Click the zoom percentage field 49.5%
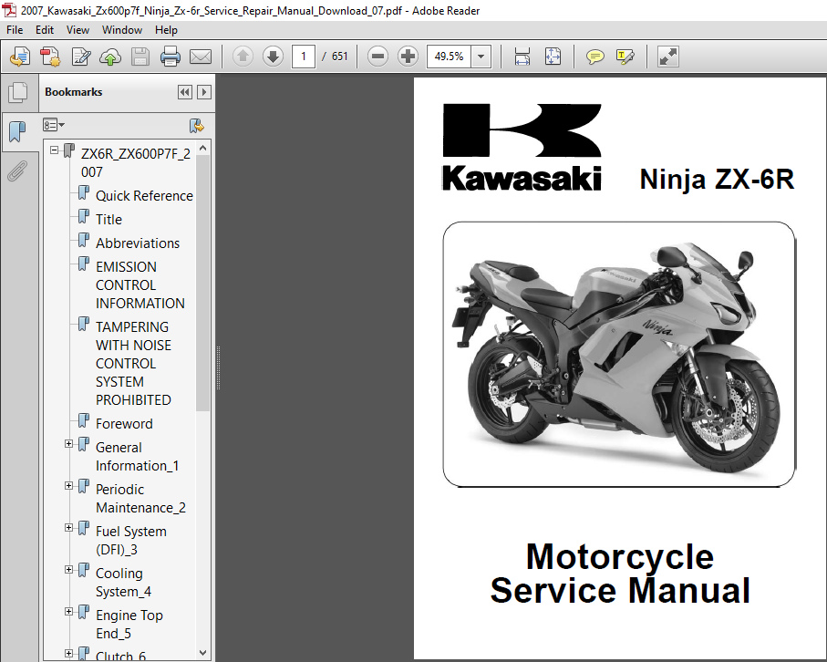This screenshot has height=662, width=827. pos(449,56)
